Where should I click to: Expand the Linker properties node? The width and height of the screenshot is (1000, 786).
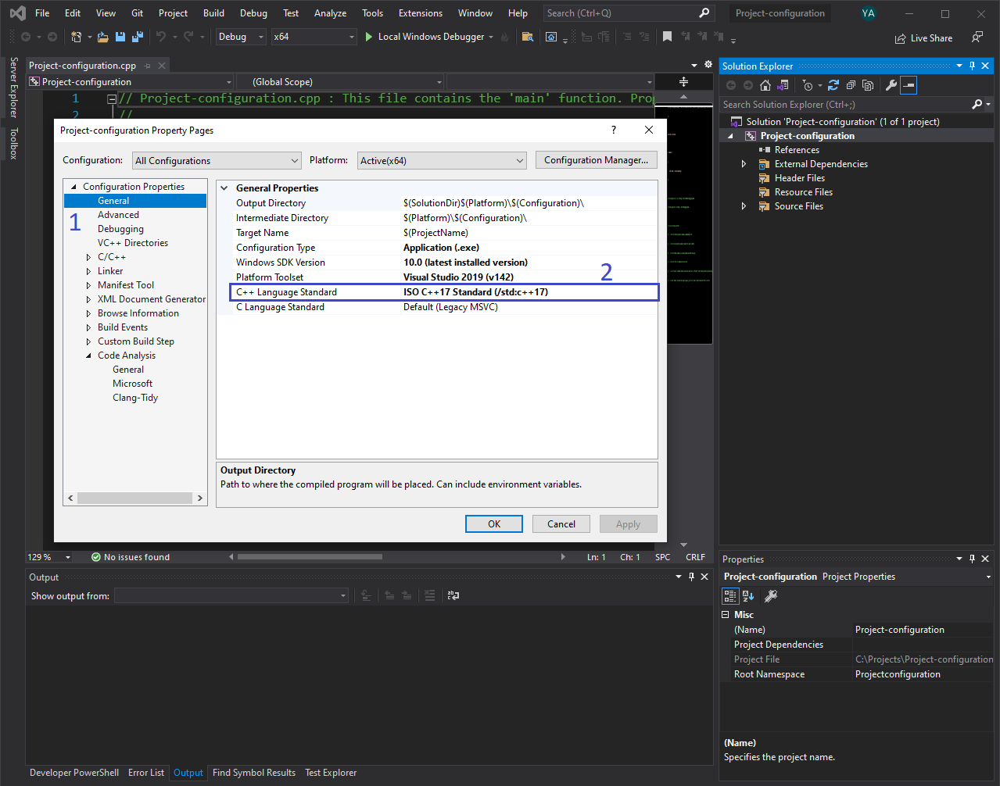[88, 270]
